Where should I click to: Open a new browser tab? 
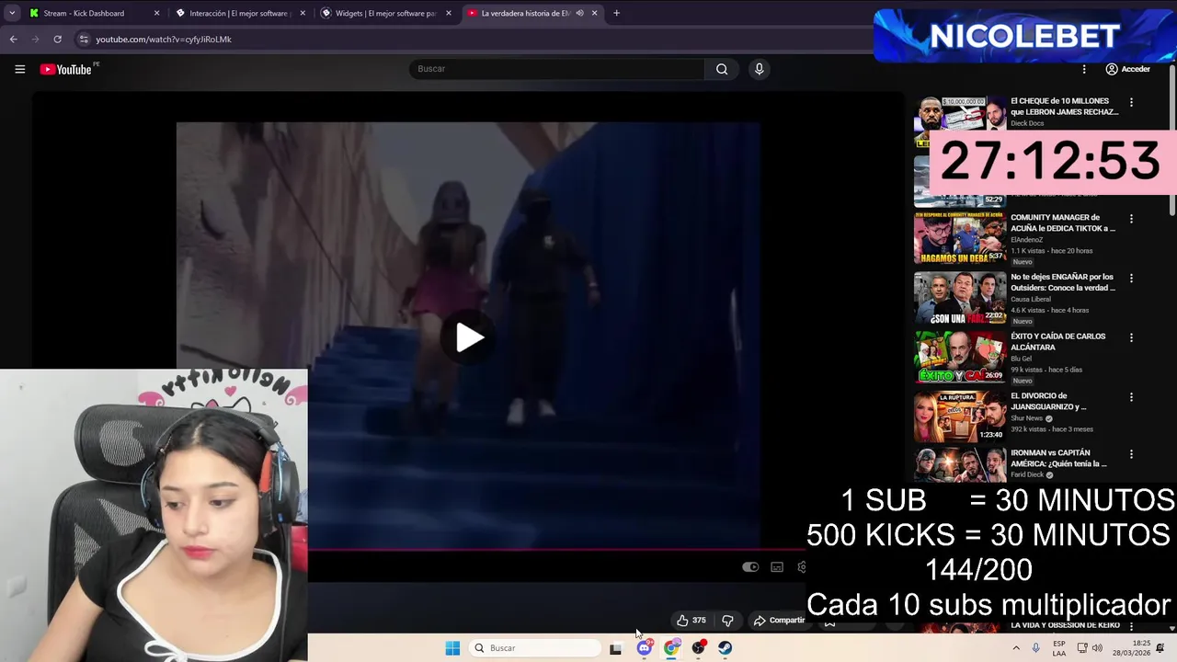coord(616,13)
